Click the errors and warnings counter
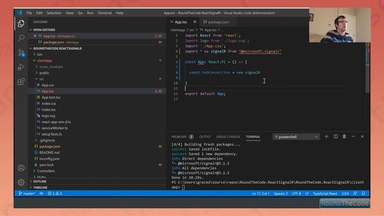Viewport: 384px width, 216px height. 55,193
